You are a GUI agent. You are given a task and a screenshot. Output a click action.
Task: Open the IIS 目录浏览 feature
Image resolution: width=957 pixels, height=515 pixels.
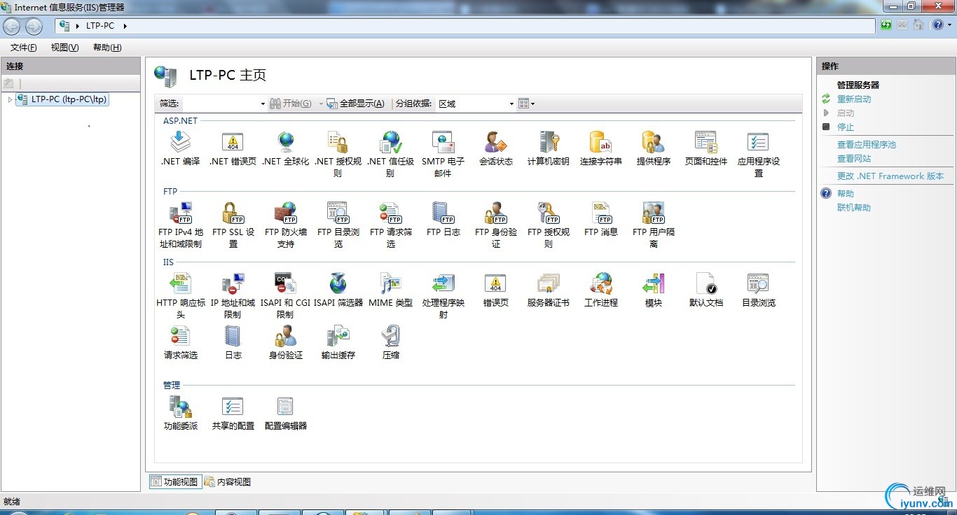pos(758,290)
